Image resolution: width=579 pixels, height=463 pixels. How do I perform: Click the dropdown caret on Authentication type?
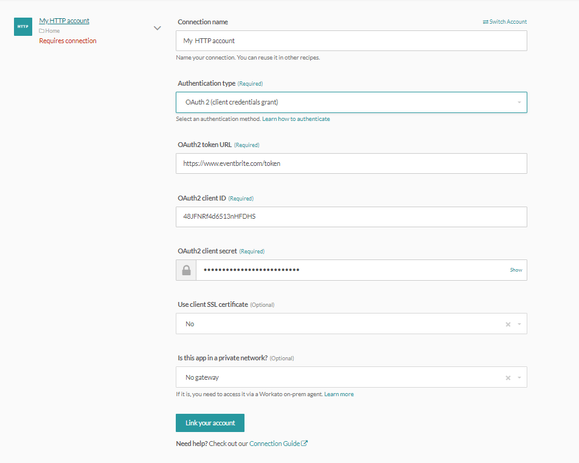(518, 102)
